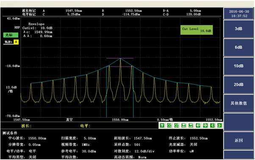This screenshot has width=255, height=160.
Task: Click the -18.0dBm axis label
Action: point(13,66)
